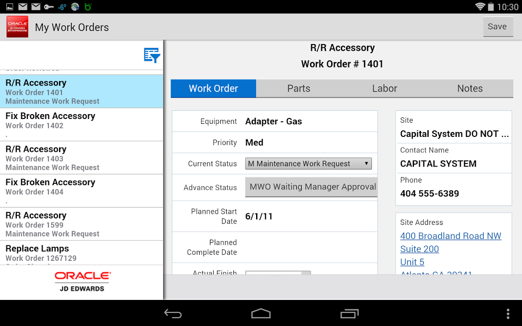This screenshot has width=522, height=326.
Task: Select R/R Accessory Work Order 1401
Action: pos(82,91)
